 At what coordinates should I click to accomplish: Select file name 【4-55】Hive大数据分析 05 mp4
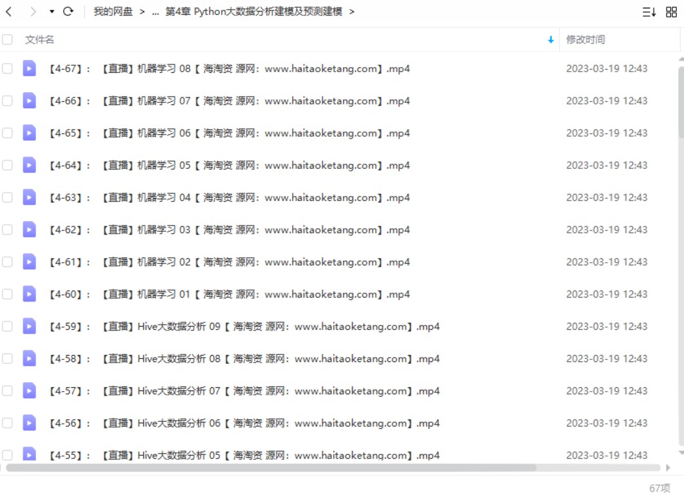[x=244, y=455]
